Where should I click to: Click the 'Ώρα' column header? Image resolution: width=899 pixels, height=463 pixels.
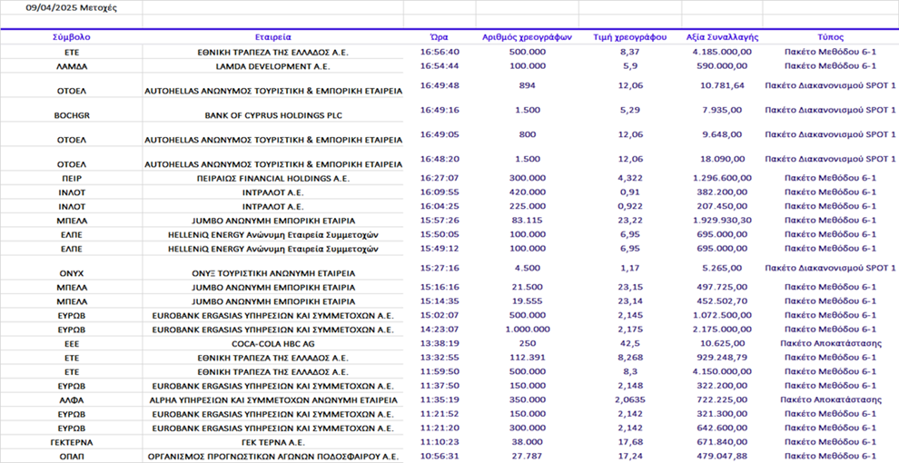point(440,37)
